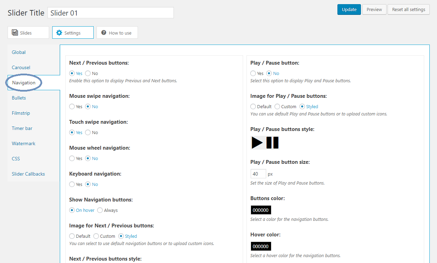This screenshot has height=263, width=437.
Task: Open the Slider Callbacks section
Action: (x=34, y=174)
